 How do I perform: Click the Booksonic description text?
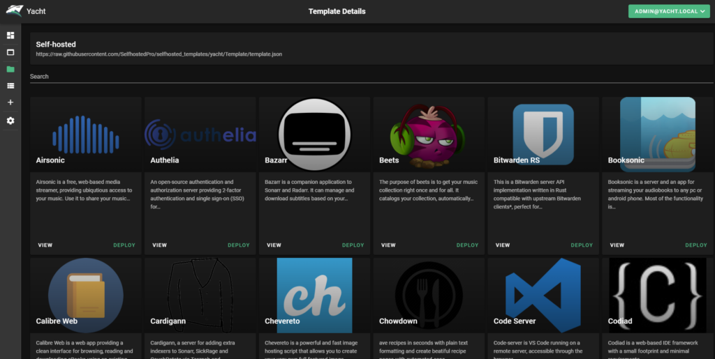coord(655,194)
